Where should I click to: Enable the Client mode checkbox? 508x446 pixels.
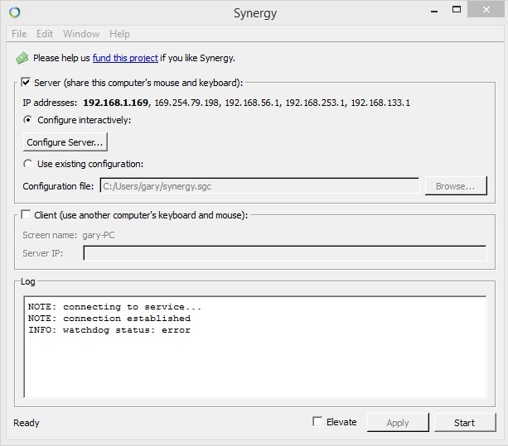pyautogui.click(x=26, y=214)
